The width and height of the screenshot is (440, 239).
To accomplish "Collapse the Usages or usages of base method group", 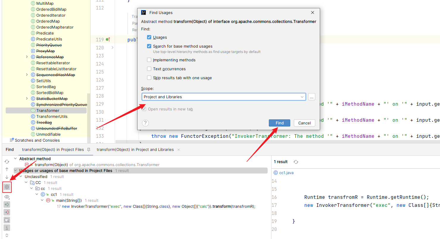I will pyautogui.click(x=15, y=171).
